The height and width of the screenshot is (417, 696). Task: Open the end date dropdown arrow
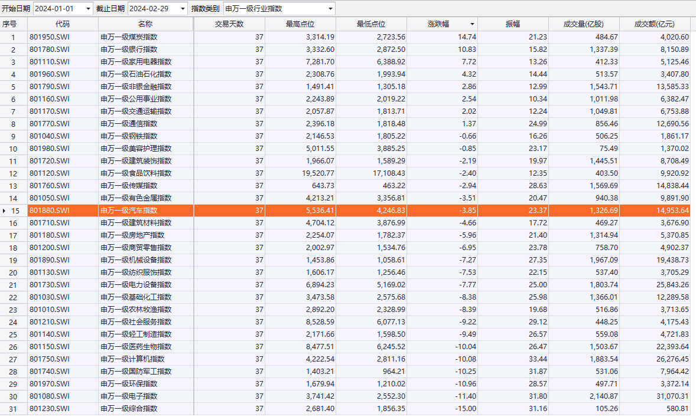[183, 9]
